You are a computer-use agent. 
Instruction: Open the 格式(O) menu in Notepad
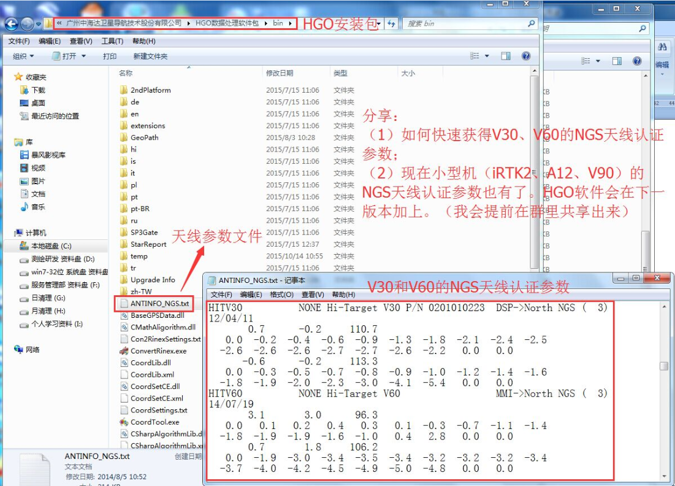[281, 295]
